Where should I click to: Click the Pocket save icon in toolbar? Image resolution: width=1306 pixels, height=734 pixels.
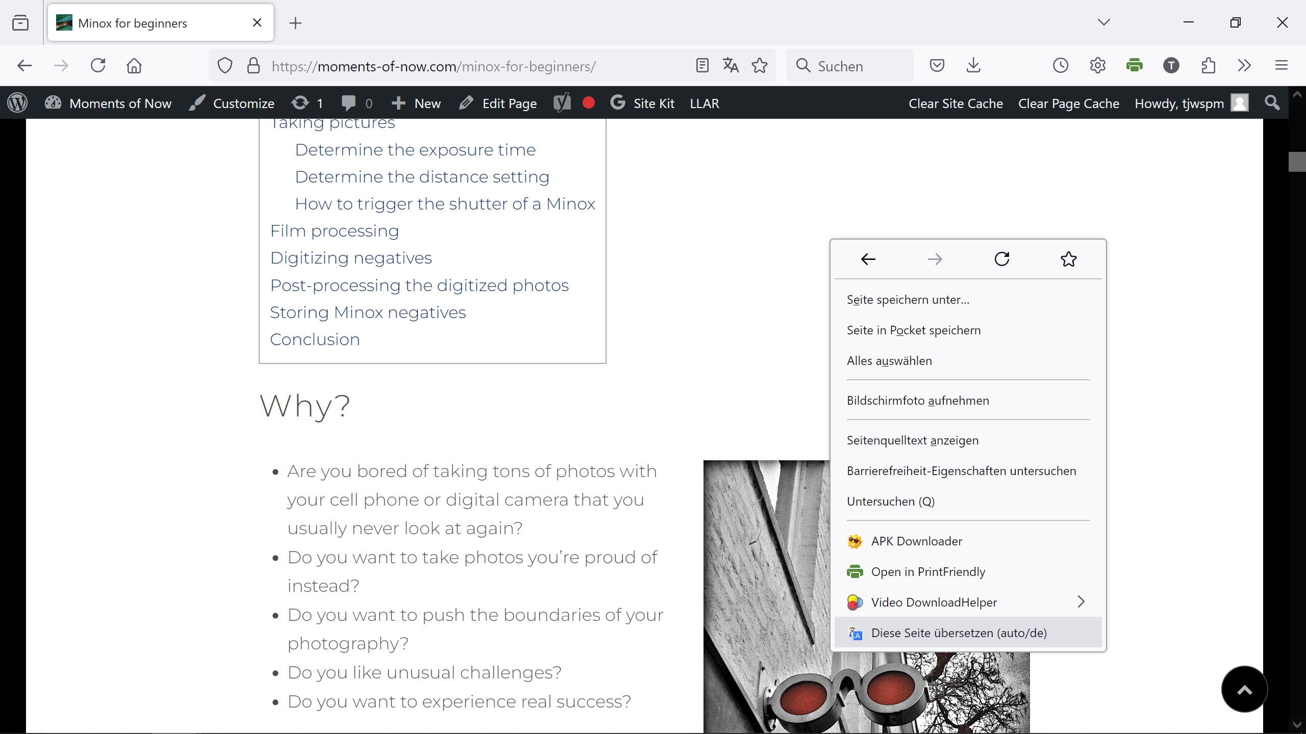(937, 65)
